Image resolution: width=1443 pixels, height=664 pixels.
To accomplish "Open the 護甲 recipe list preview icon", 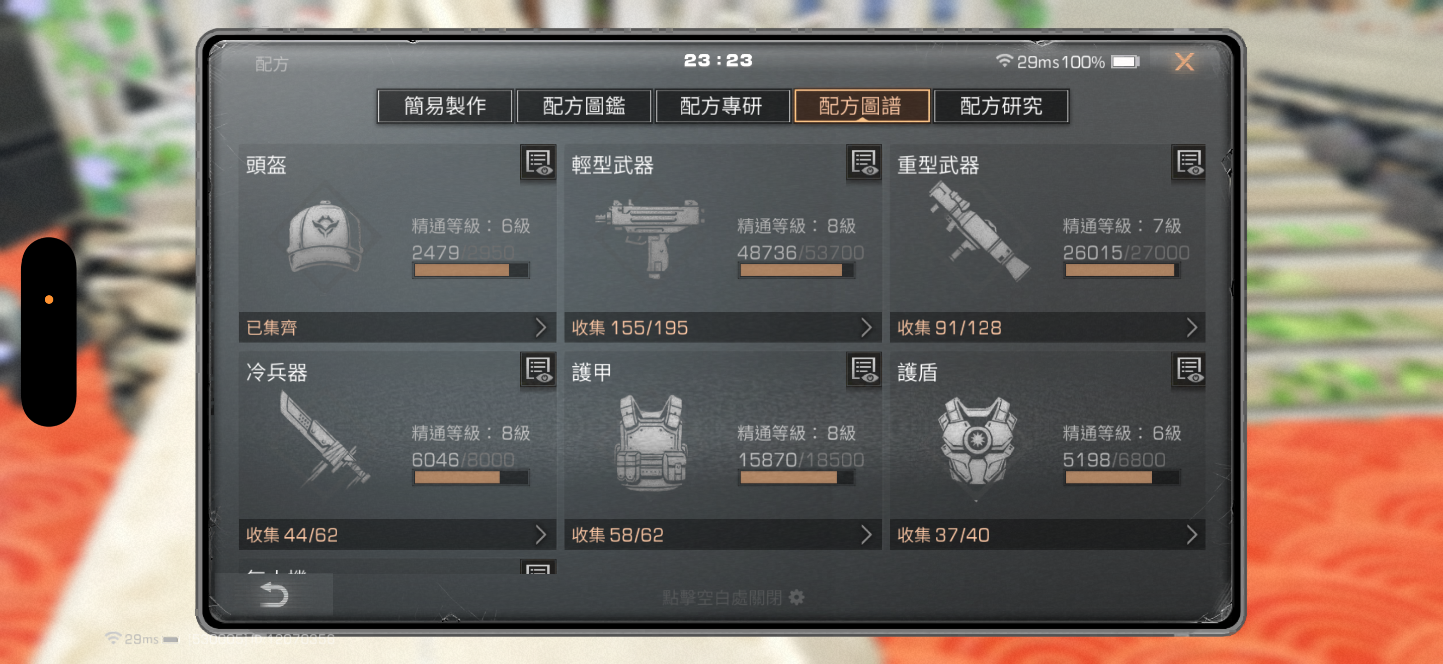I will 863,370.
